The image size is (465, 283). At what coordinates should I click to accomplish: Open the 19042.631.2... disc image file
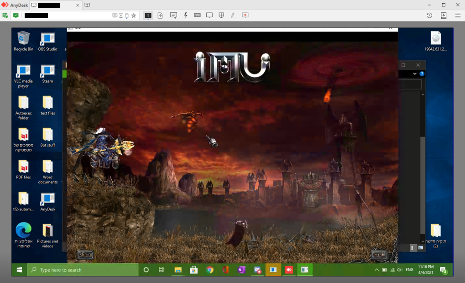436,41
